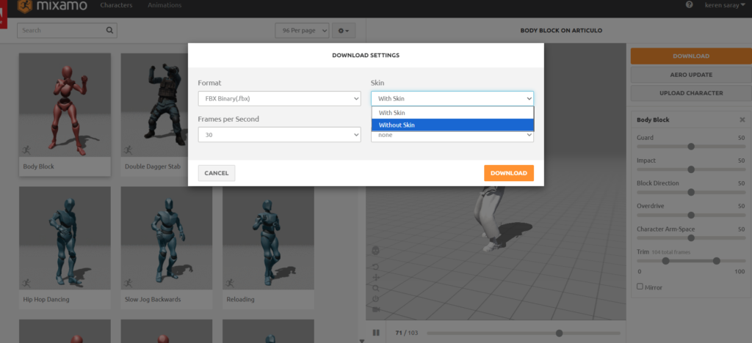Open the help question mark icon
The image size is (752, 343).
[689, 5]
